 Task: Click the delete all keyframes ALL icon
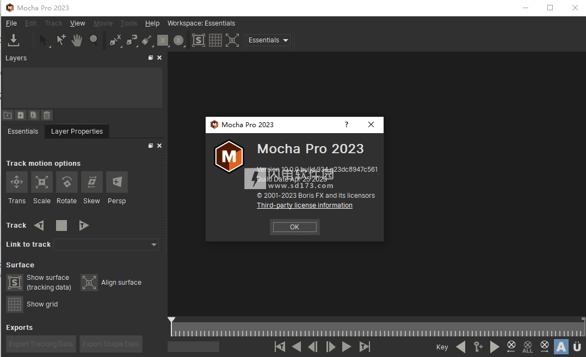528,347
